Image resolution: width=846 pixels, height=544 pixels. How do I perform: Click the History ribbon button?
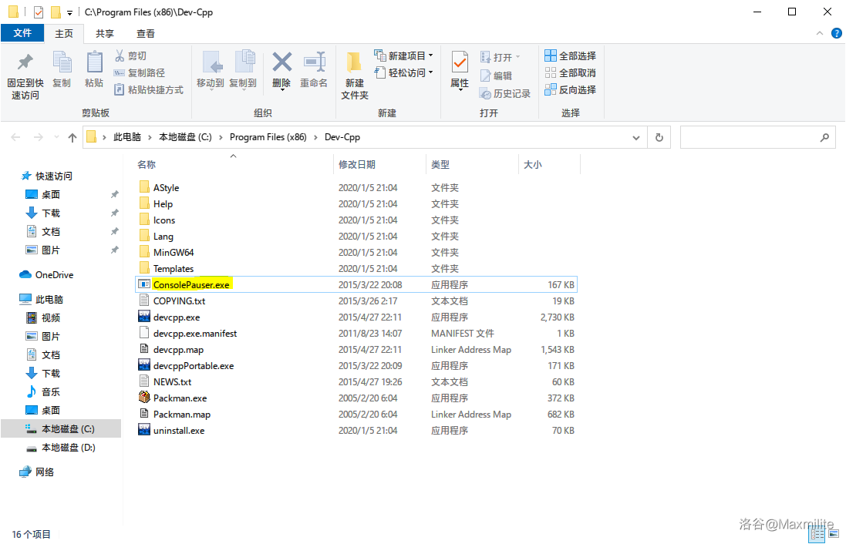505,94
